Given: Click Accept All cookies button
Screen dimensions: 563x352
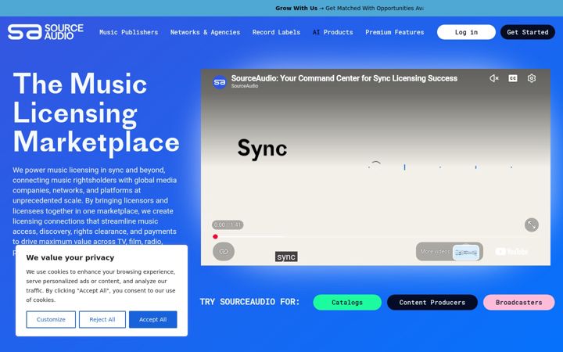Looking at the screenshot, I should (153, 319).
